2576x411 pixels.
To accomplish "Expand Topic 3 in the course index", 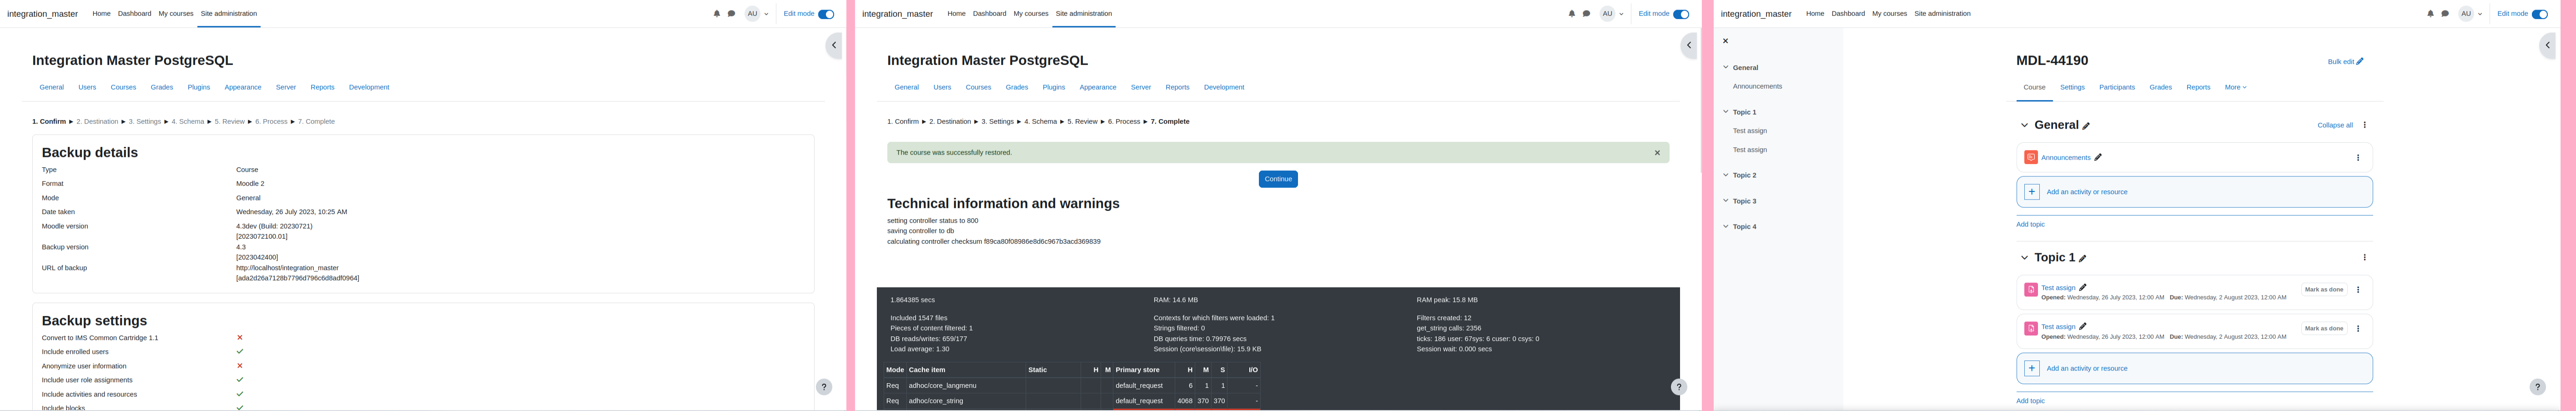I will 1726,201.
